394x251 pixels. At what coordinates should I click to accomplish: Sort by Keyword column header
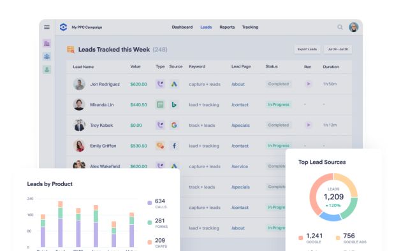(x=197, y=66)
